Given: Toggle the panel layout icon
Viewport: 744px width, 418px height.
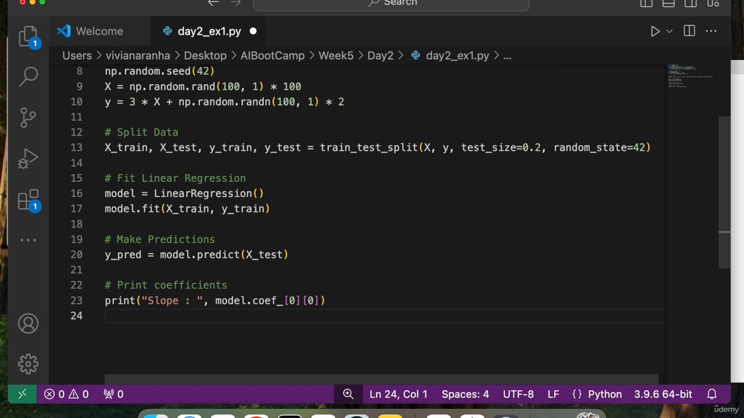Looking at the screenshot, I should point(668,3).
